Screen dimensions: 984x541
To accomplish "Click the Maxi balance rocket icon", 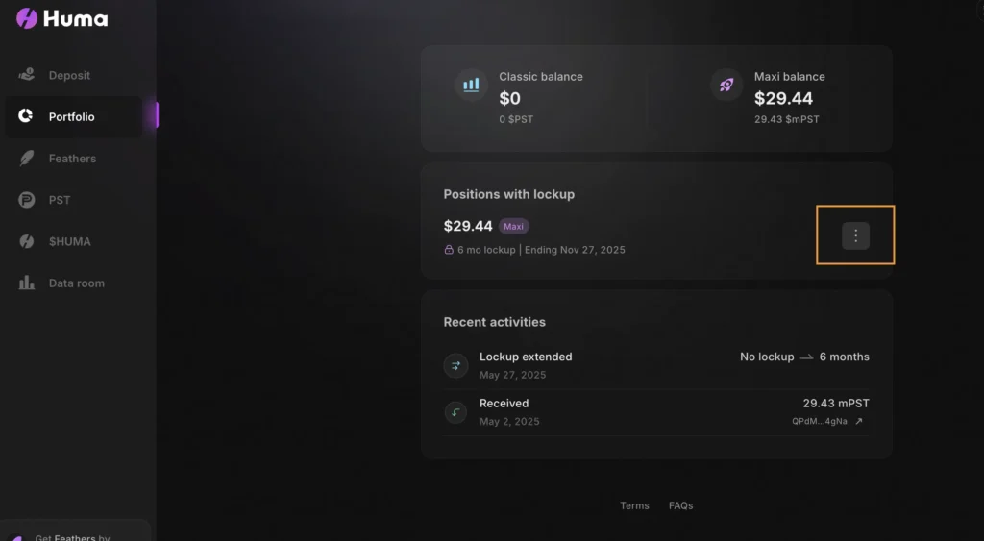I will tap(726, 85).
